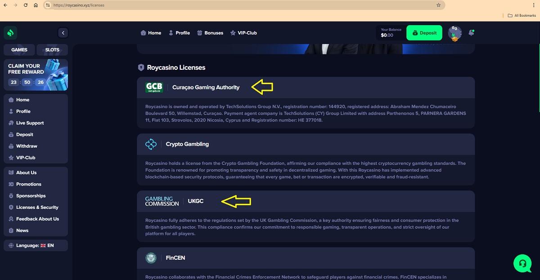Click the Crypto Gambling logo icon
The width and height of the screenshot is (540, 280).
(x=151, y=144)
